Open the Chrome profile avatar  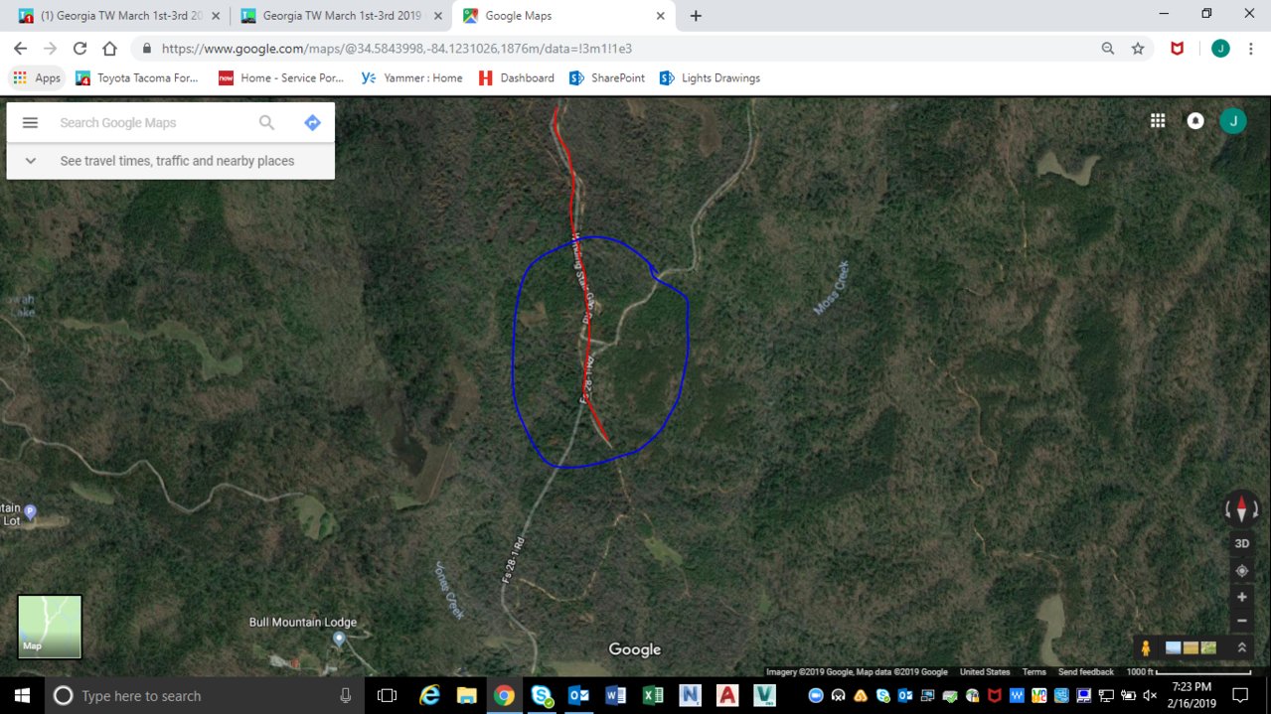1220,48
